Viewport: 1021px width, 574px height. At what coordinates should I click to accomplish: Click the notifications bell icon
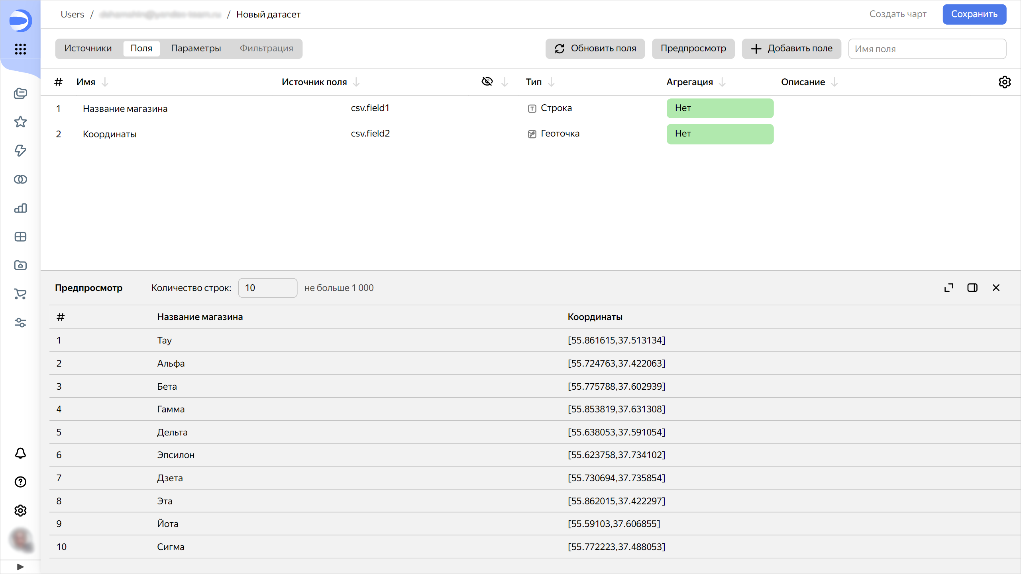(x=20, y=453)
